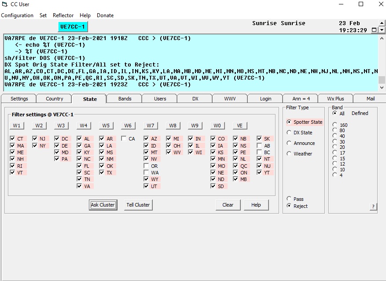Click the W0 call area button

tap(217, 126)
